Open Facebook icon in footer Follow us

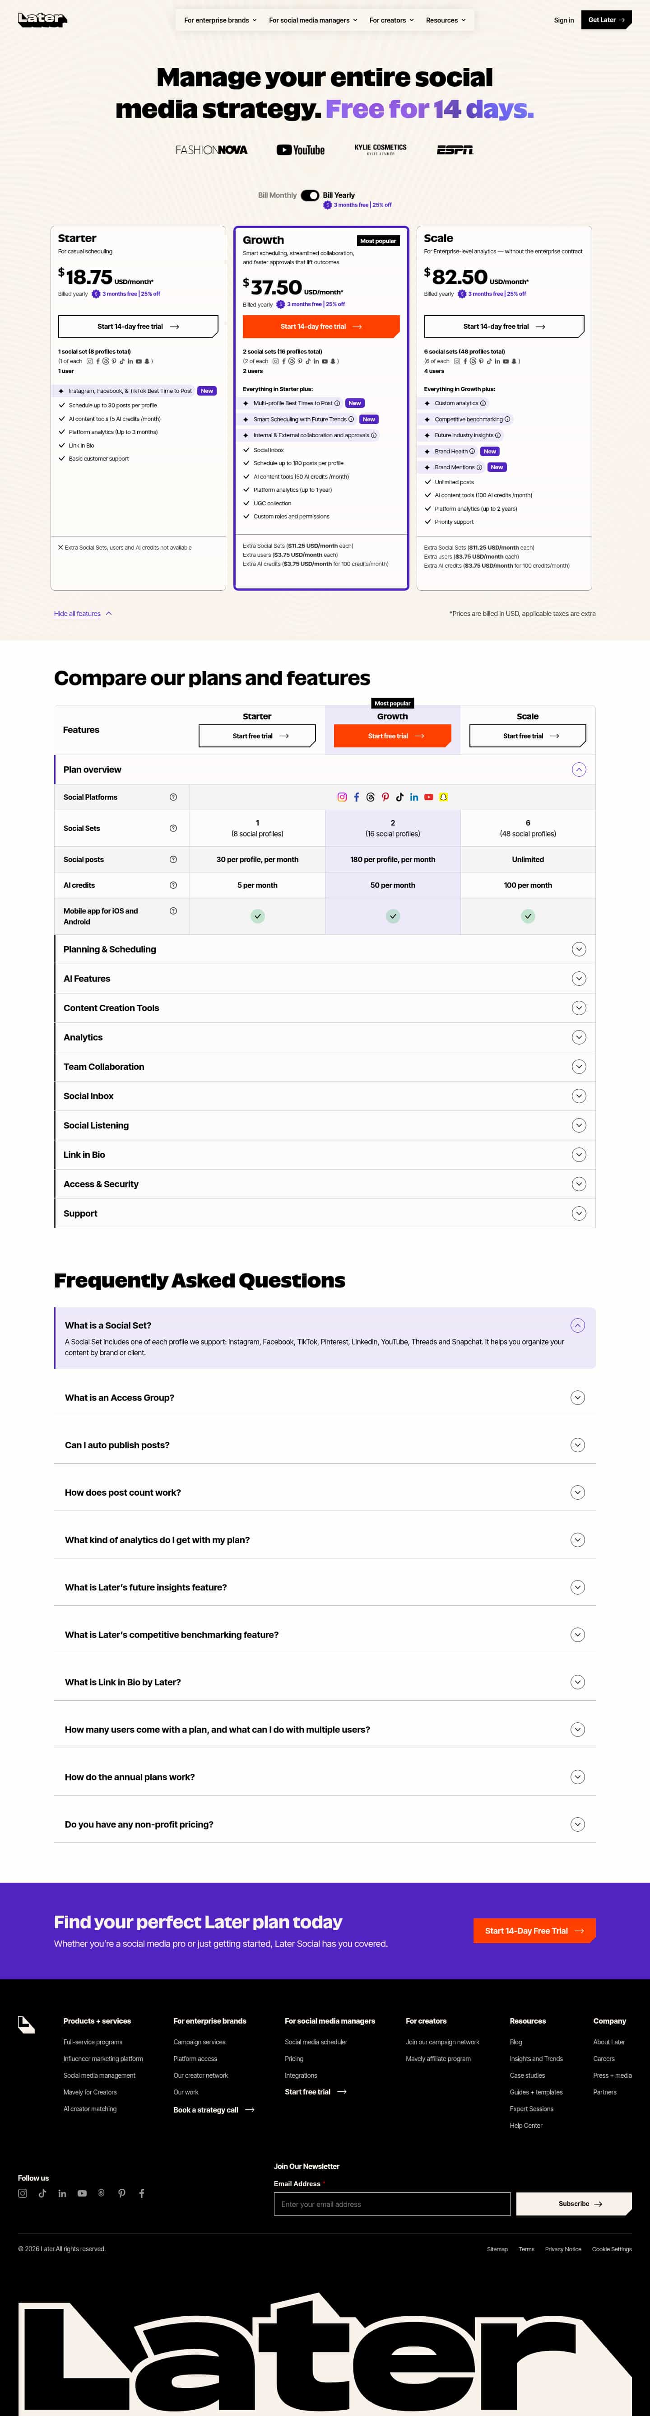[x=142, y=2193]
